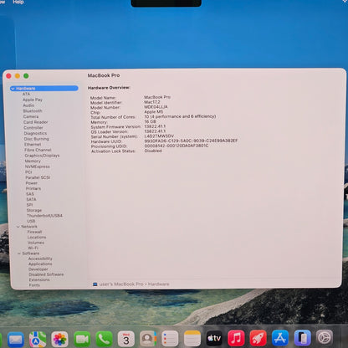This screenshot has height=348, width=348.
Task: Select Parallel SCSI entry
Action: click(x=38, y=177)
